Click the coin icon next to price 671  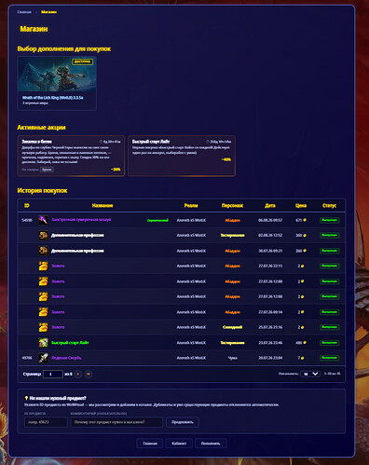point(305,220)
